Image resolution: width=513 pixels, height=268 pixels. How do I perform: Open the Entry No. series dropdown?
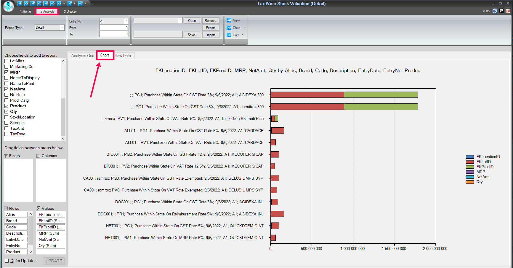click(x=126, y=21)
